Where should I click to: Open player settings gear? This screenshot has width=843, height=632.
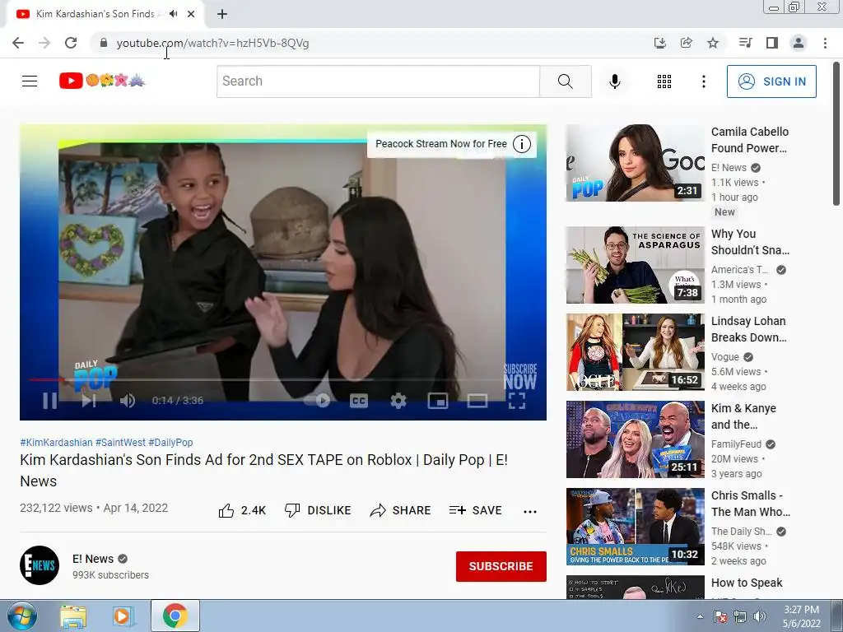(x=398, y=401)
